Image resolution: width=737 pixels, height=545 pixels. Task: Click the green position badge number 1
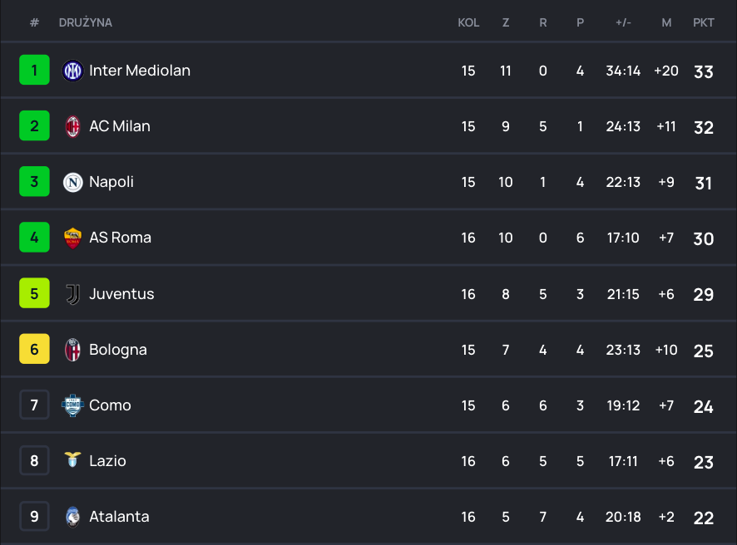tap(34, 70)
